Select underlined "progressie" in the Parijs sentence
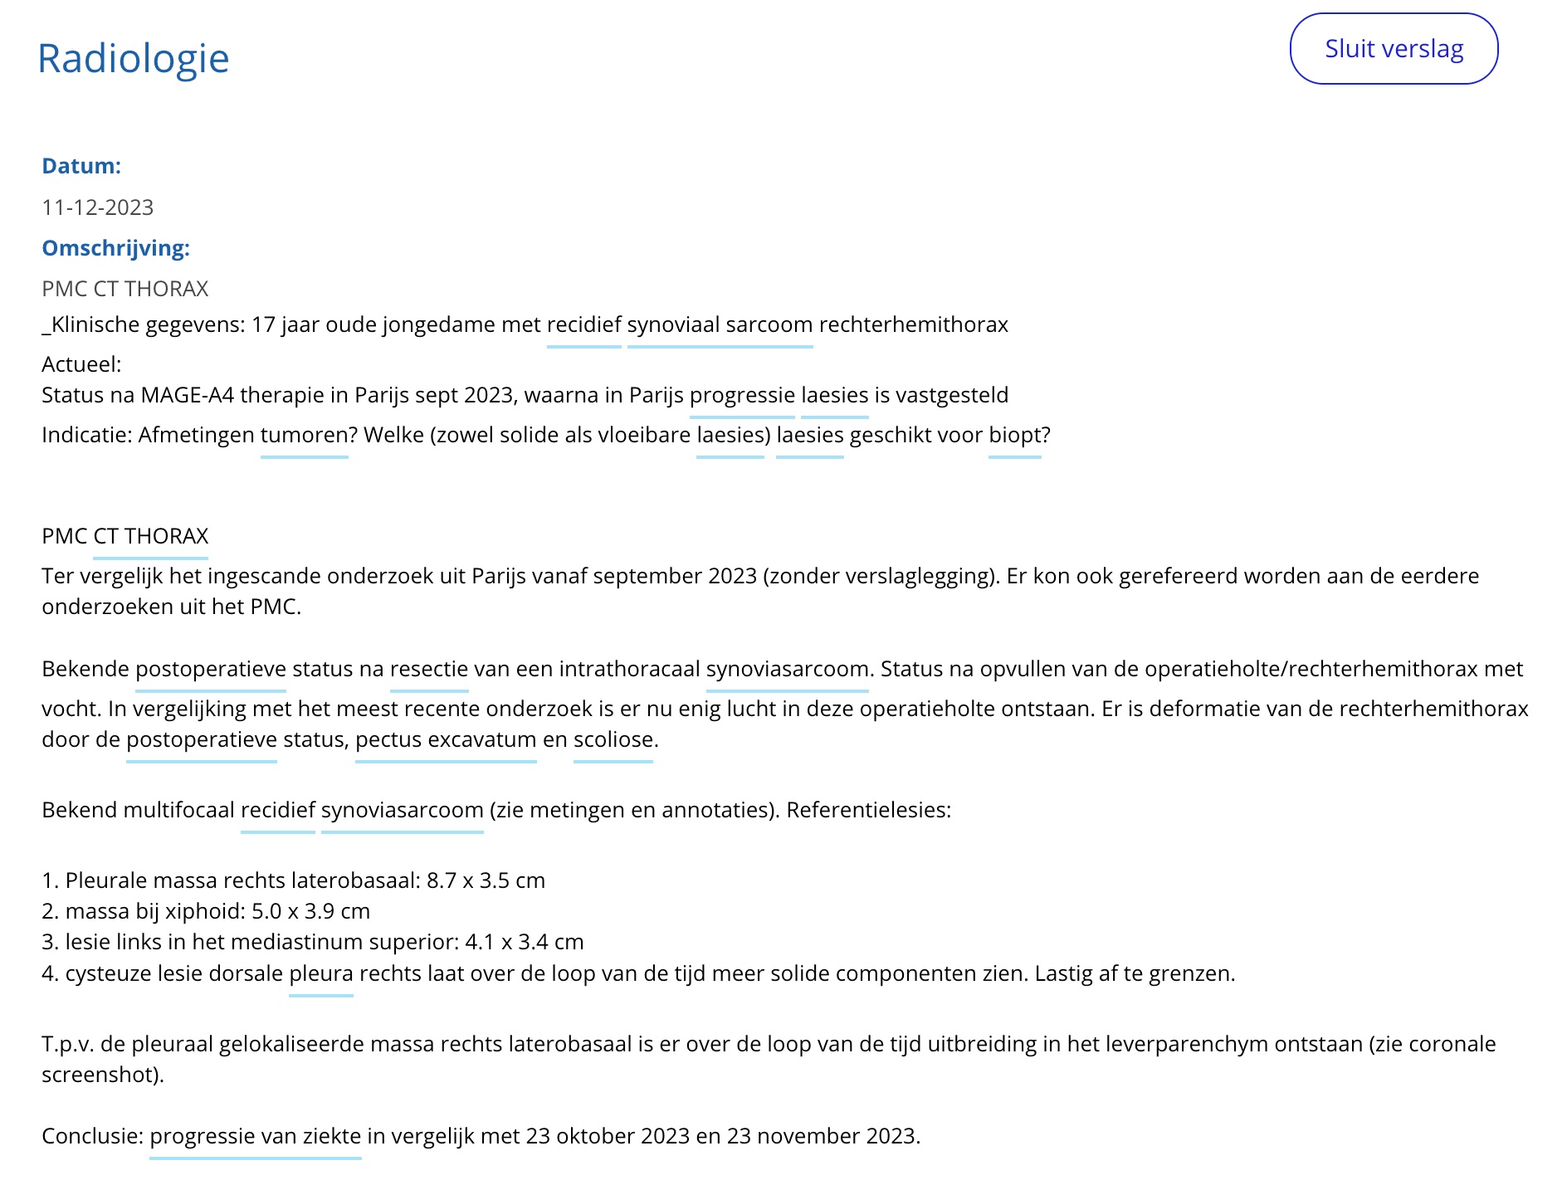Screen dimensions: 1567x1180 click(x=742, y=395)
